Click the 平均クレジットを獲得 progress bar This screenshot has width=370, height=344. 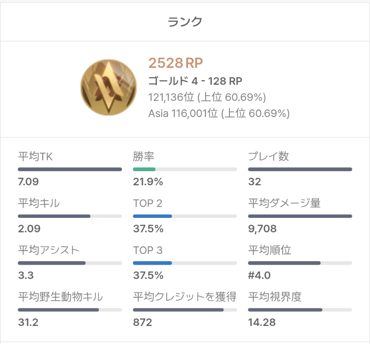point(185,310)
